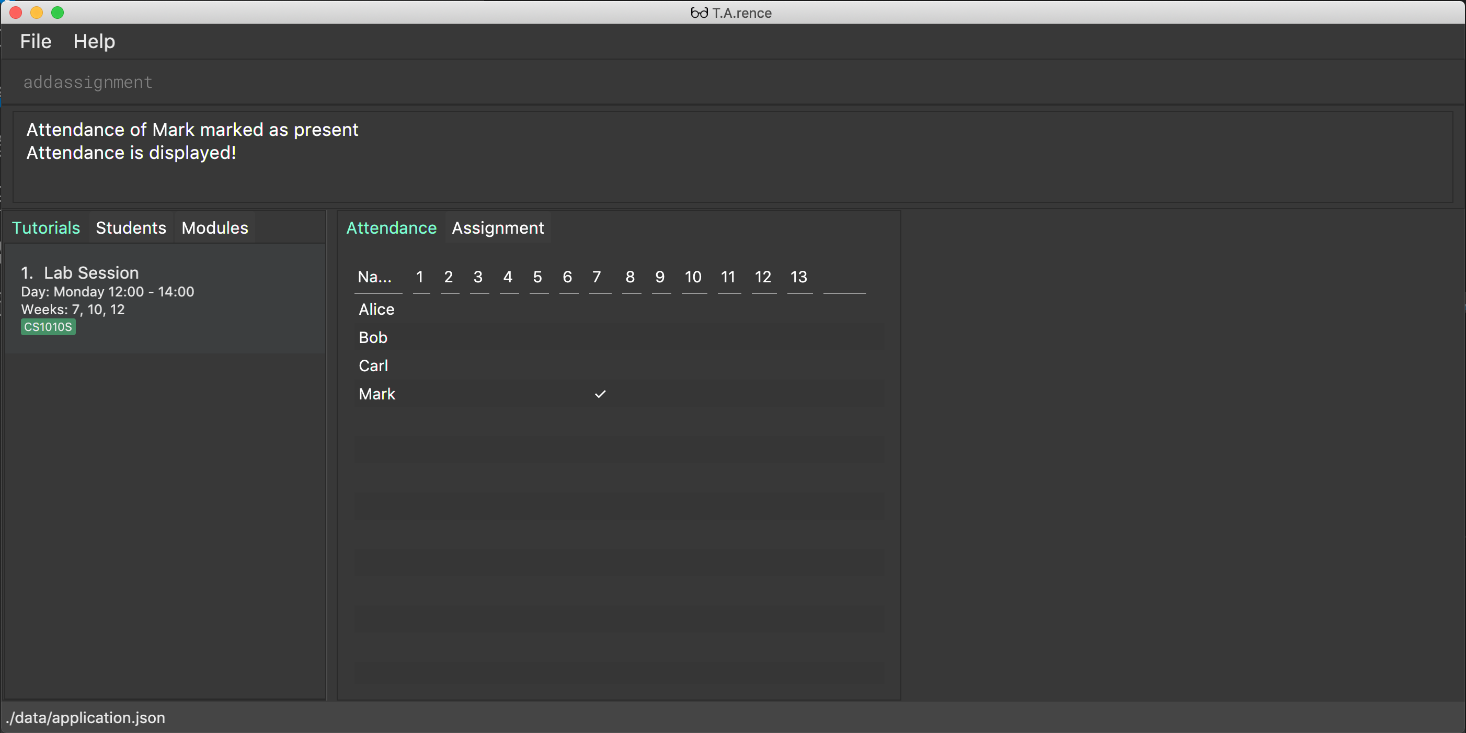The width and height of the screenshot is (1466, 733).
Task: Click the 'Weeks: 7, 10, 12' line
Action: 73,310
